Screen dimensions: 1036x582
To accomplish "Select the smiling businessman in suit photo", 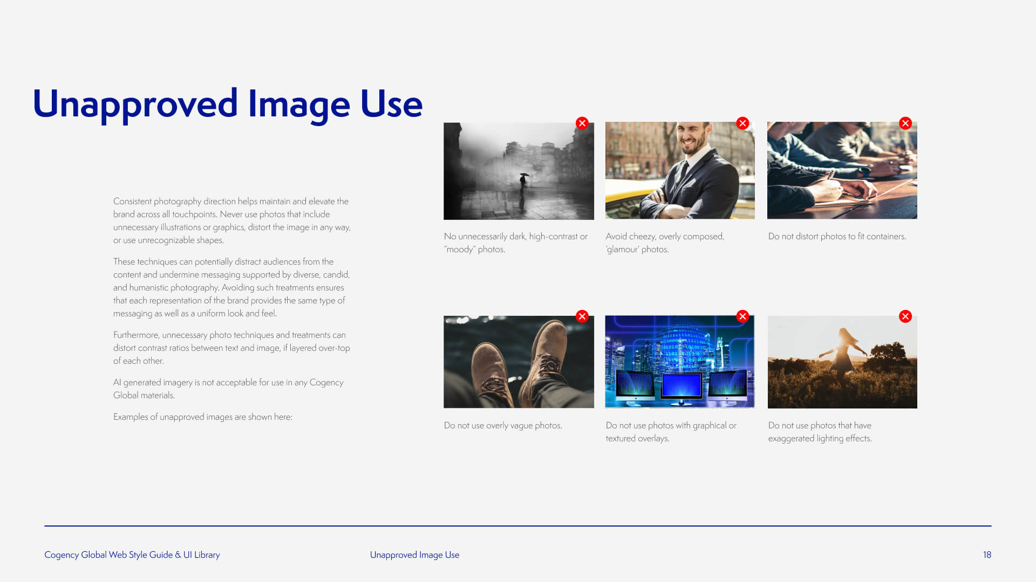I will click(680, 170).
